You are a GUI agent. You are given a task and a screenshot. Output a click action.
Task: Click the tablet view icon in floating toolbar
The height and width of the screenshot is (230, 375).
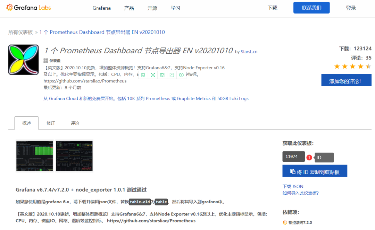pyautogui.click(x=143, y=75)
